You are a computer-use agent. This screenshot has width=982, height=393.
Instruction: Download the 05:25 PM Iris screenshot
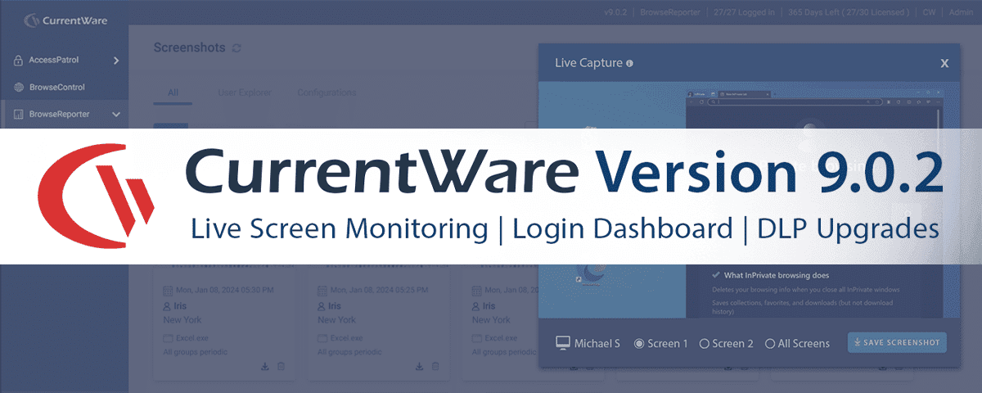(419, 367)
